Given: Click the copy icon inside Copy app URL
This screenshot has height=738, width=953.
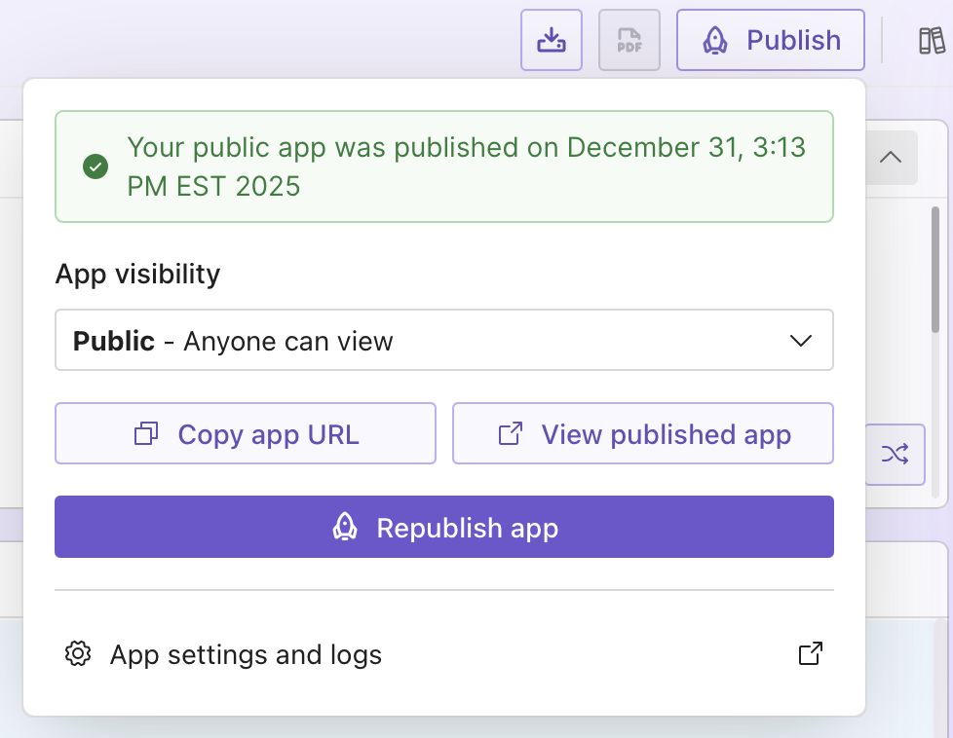Looking at the screenshot, I should [145, 434].
